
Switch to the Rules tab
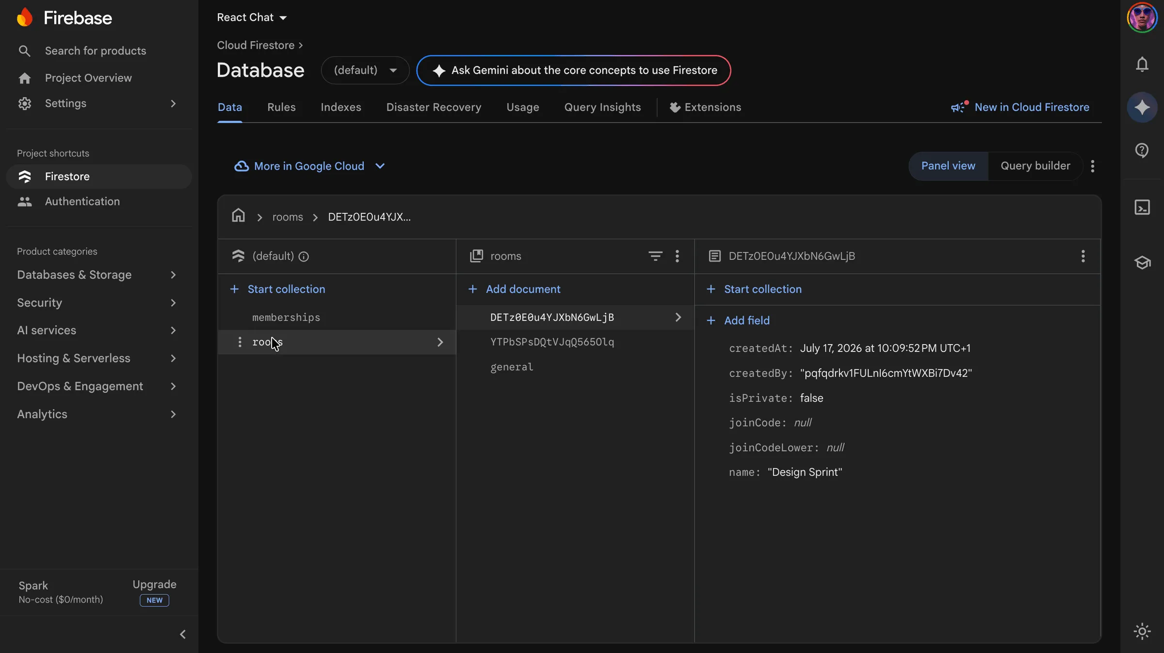(x=281, y=107)
